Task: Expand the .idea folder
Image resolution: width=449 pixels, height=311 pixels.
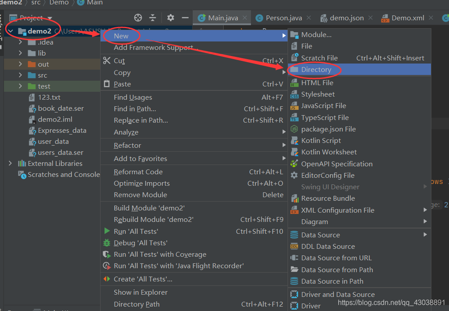Action: pyautogui.click(x=20, y=42)
